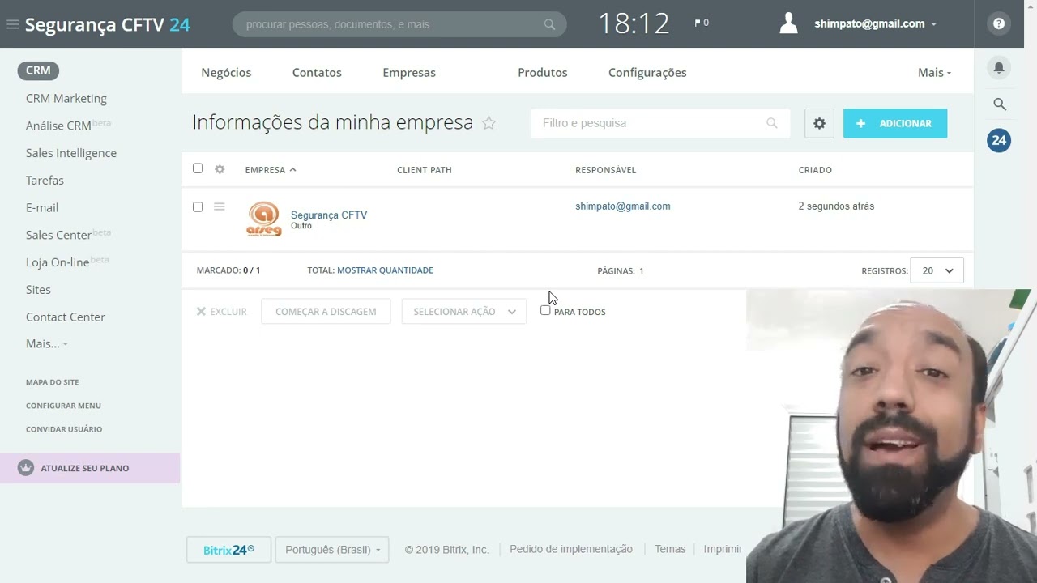
Task: Open the Negócios tab
Action: click(x=226, y=72)
